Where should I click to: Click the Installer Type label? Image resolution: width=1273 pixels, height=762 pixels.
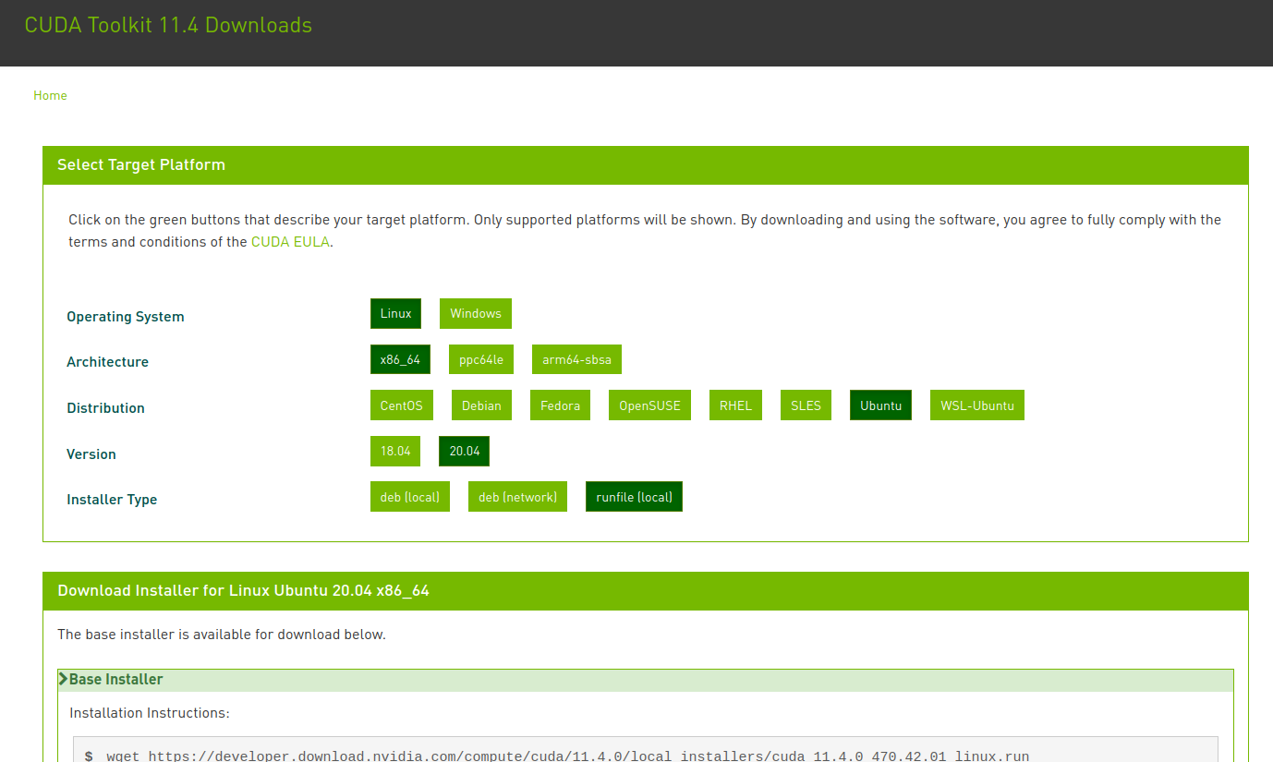click(x=112, y=500)
